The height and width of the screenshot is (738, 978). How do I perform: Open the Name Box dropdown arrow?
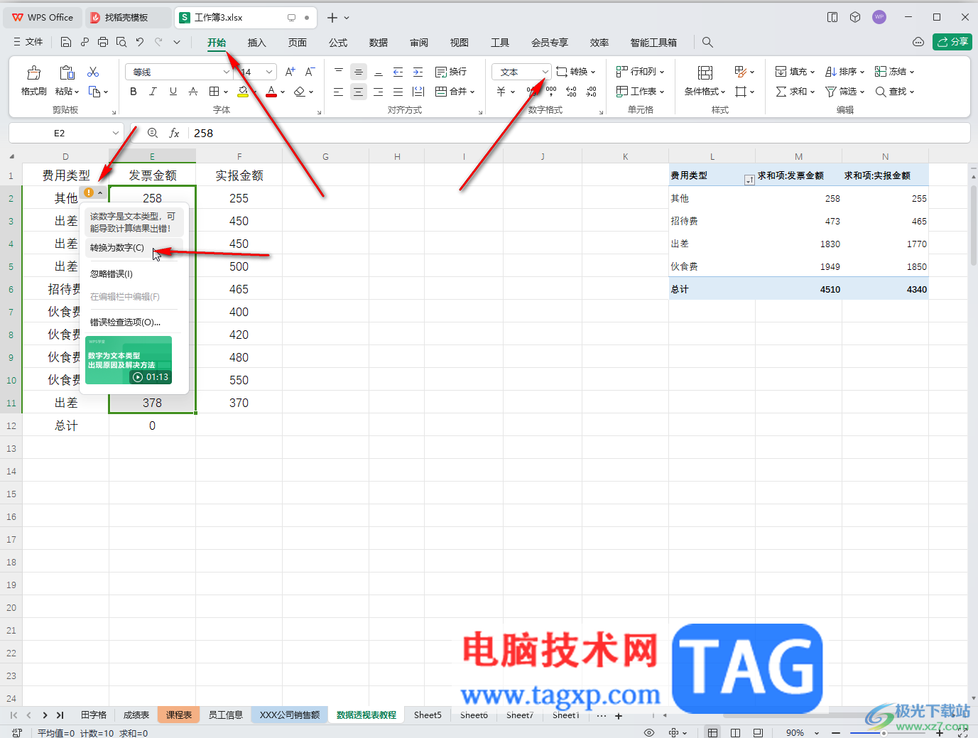click(x=115, y=133)
